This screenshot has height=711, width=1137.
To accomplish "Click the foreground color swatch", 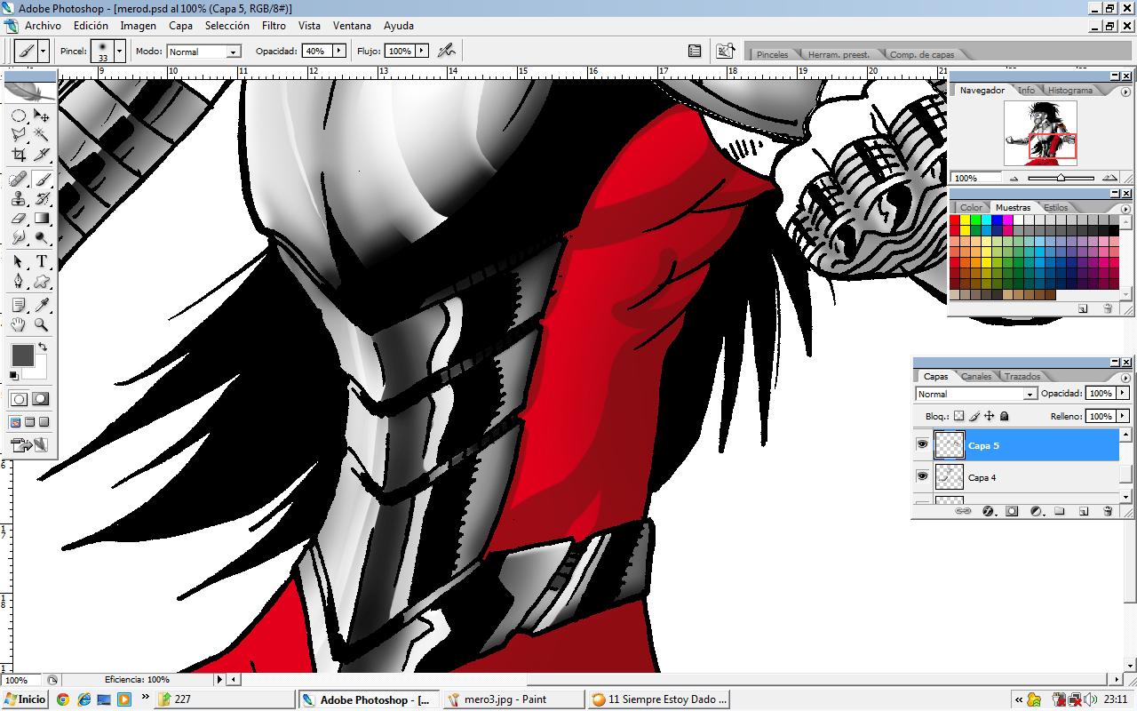I will (22, 355).
